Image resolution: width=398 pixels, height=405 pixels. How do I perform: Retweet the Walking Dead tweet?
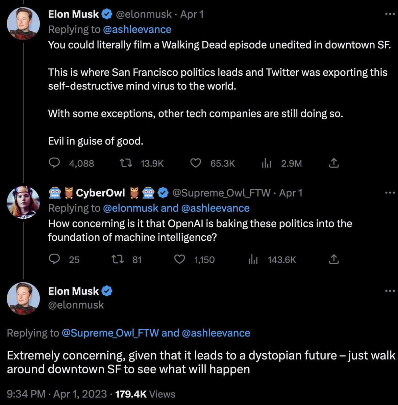tap(126, 163)
